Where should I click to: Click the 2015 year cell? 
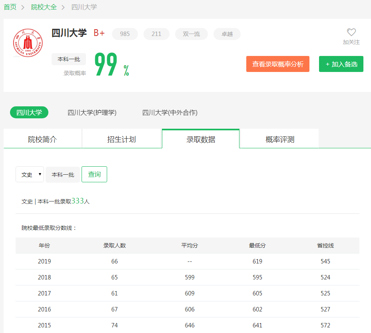click(44, 325)
